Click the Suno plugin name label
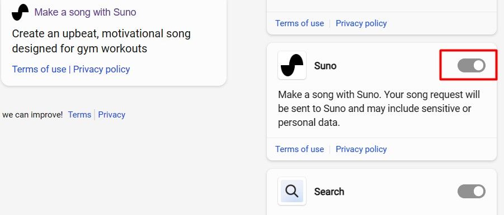Screen dimensions: 504x215 pyautogui.click(x=326, y=66)
